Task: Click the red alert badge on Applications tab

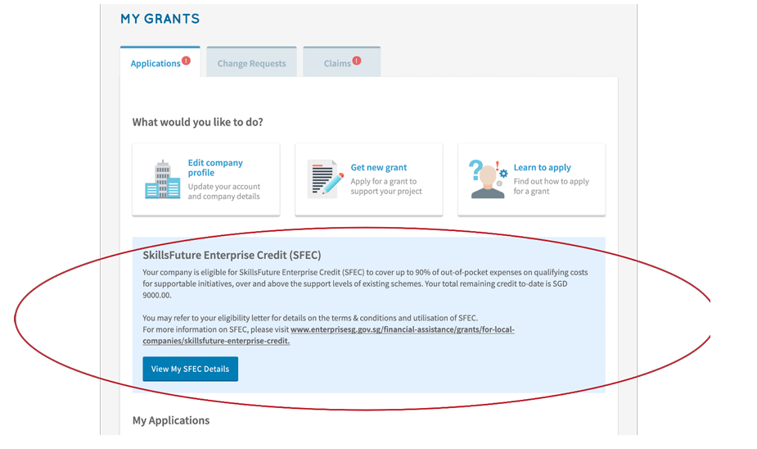Action: 186,61
